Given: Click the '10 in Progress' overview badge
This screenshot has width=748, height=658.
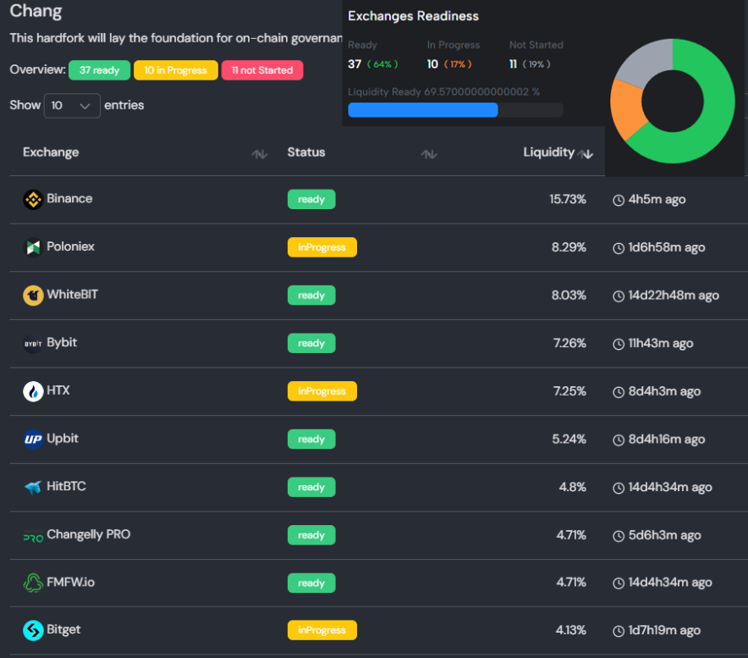Looking at the screenshot, I should 175,70.
